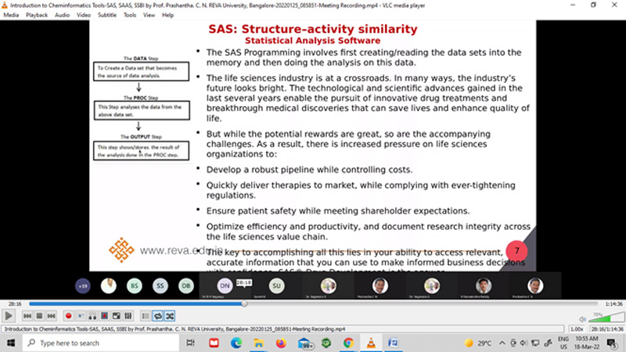Open system volume tray control

pos(523,343)
